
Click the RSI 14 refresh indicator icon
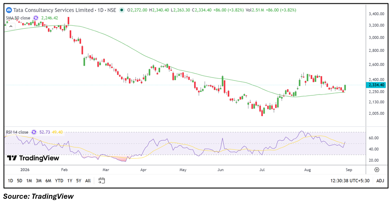[34, 132]
